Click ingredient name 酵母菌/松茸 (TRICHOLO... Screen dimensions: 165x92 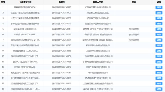pos(25,29)
